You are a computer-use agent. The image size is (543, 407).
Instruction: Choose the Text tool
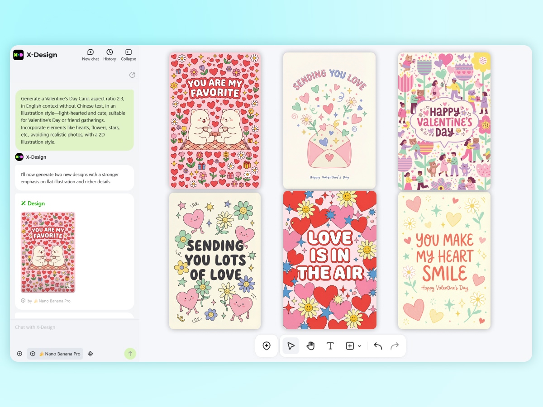point(330,345)
